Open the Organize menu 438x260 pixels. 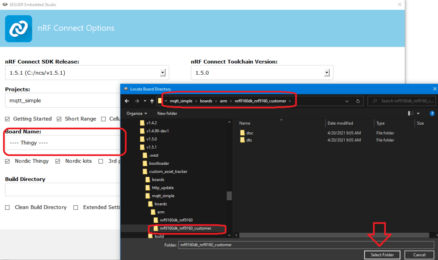coord(137,114)
